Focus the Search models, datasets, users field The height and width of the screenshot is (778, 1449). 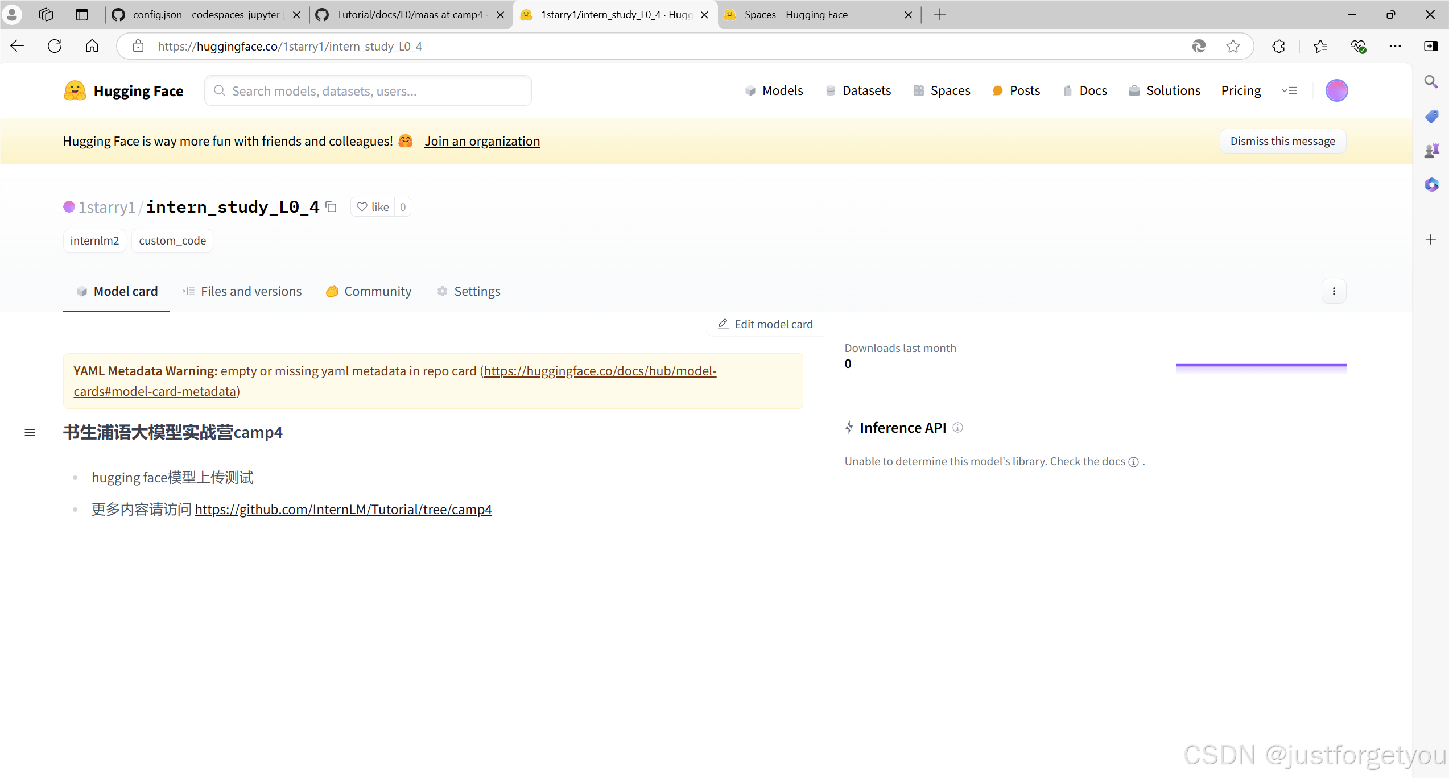(375, 91)
